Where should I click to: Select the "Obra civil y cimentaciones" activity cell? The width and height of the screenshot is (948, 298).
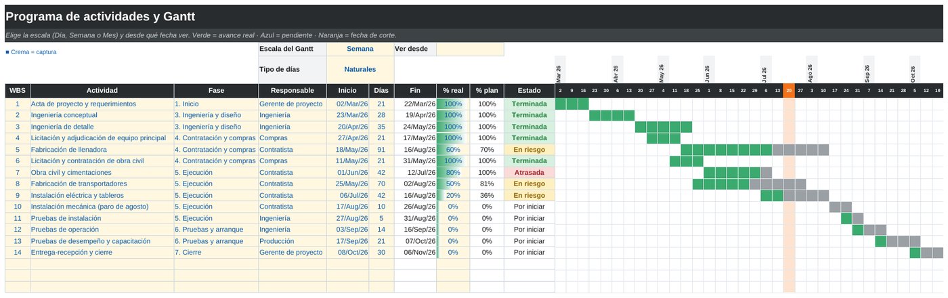(x=102, y=173)
